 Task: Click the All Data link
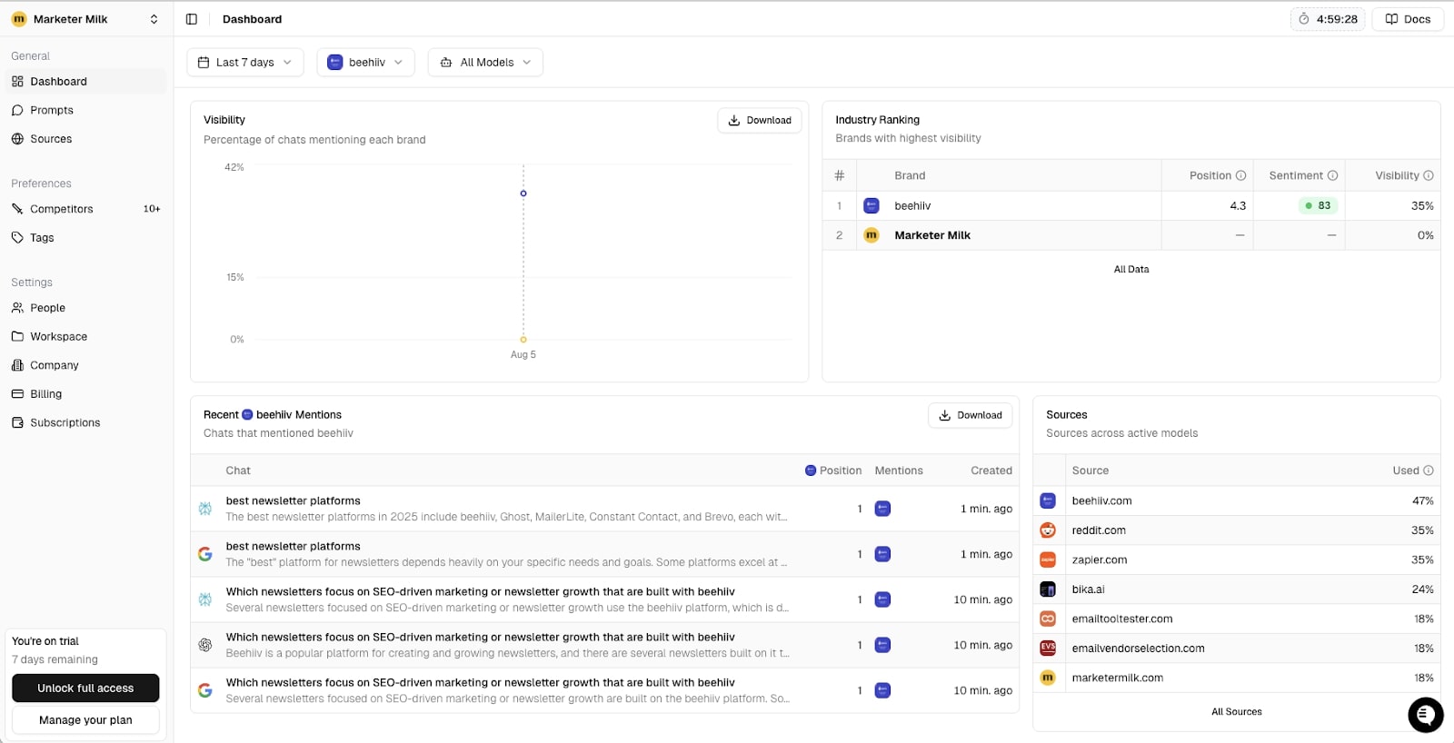(1131, 270)
